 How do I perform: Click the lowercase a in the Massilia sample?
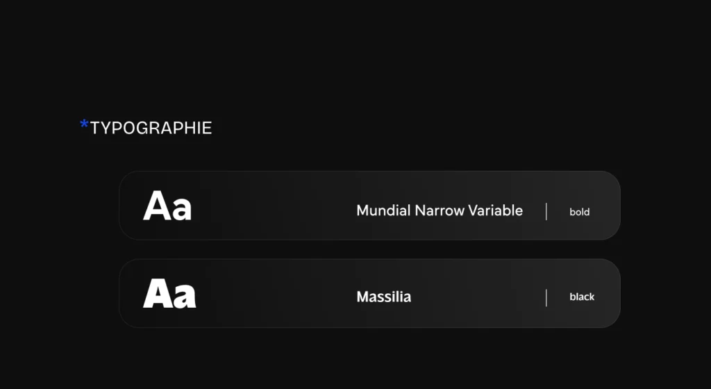pos(185,297)
